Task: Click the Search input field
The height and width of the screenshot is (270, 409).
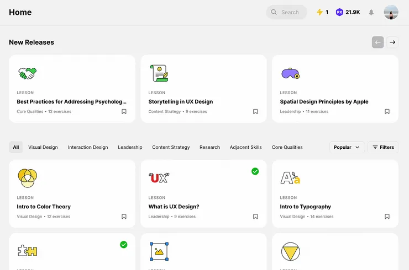Action: [x=290, y=12]
